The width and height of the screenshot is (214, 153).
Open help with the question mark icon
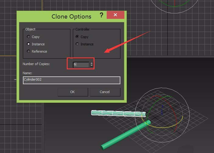102,15
